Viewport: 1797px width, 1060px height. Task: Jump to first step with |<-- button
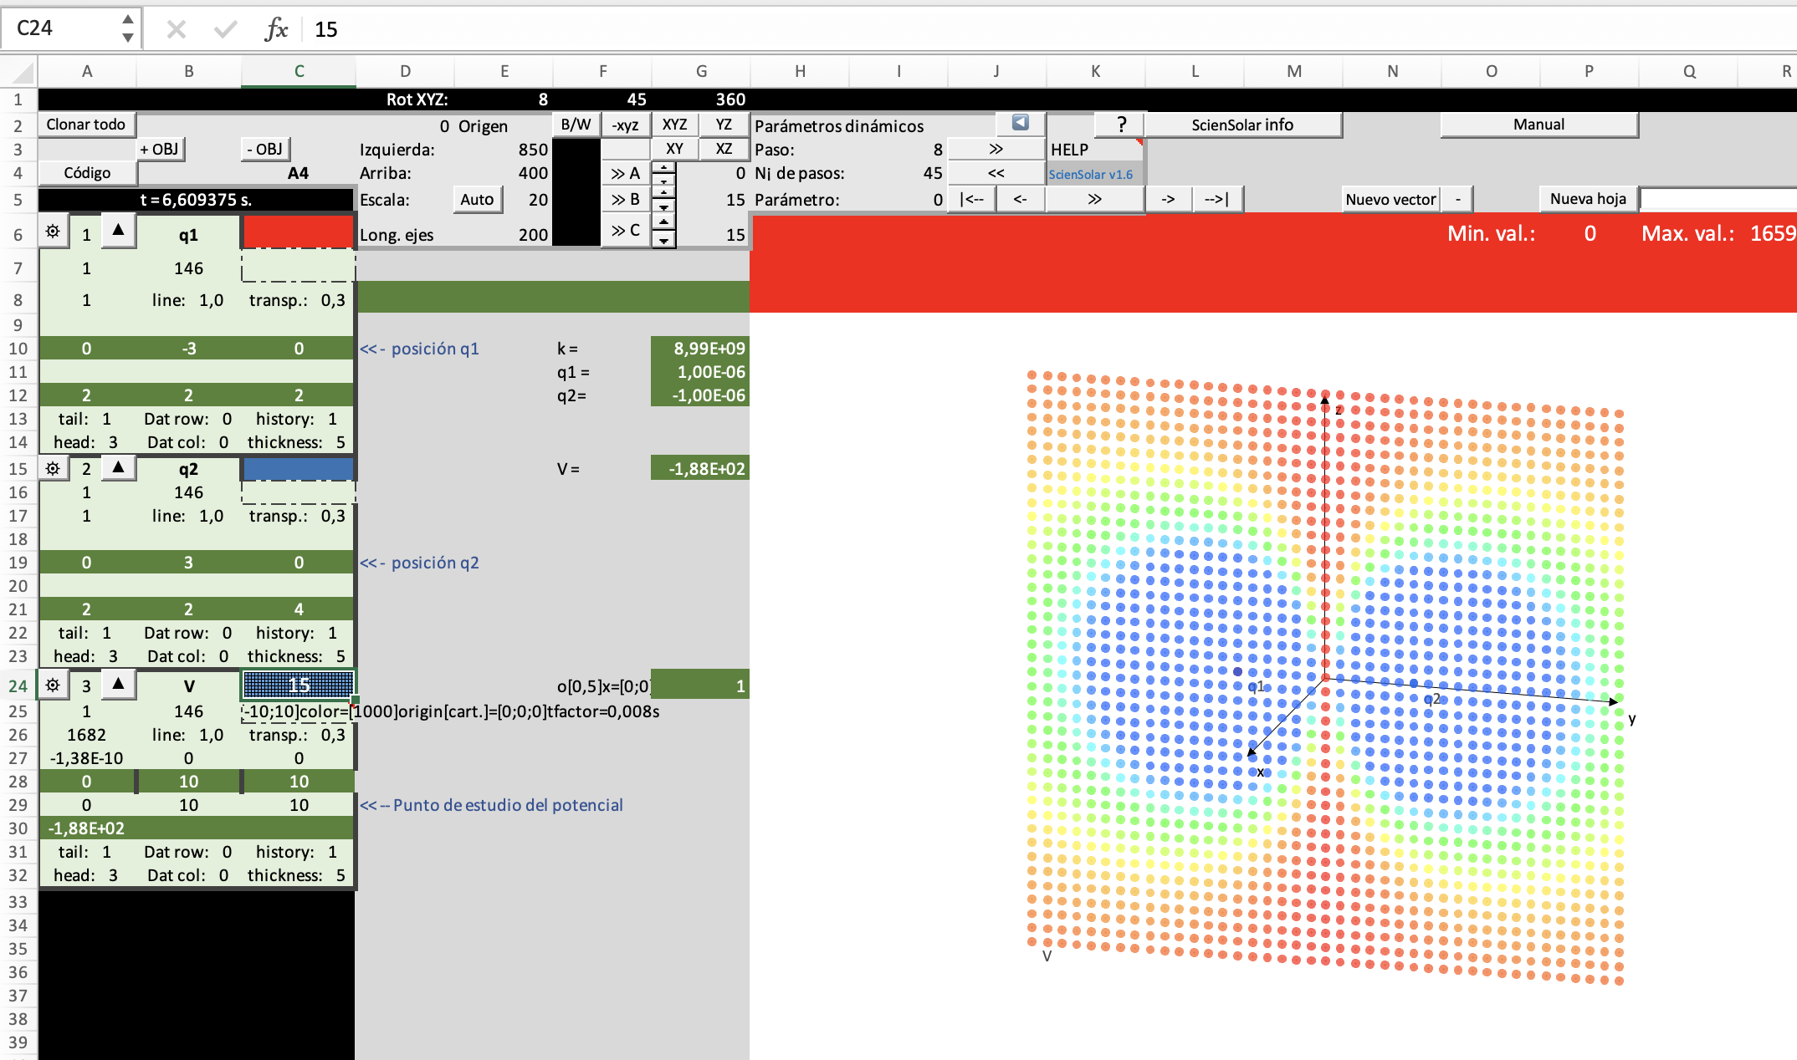click(971, 199)
